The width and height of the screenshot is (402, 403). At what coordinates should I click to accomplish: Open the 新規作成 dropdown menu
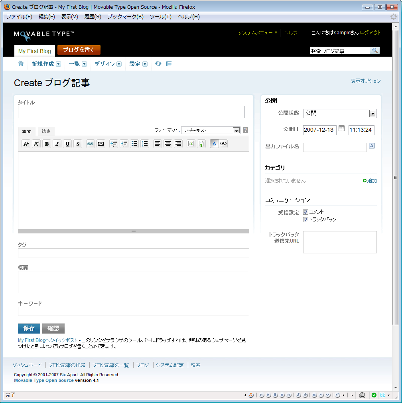tap(58, 64)
